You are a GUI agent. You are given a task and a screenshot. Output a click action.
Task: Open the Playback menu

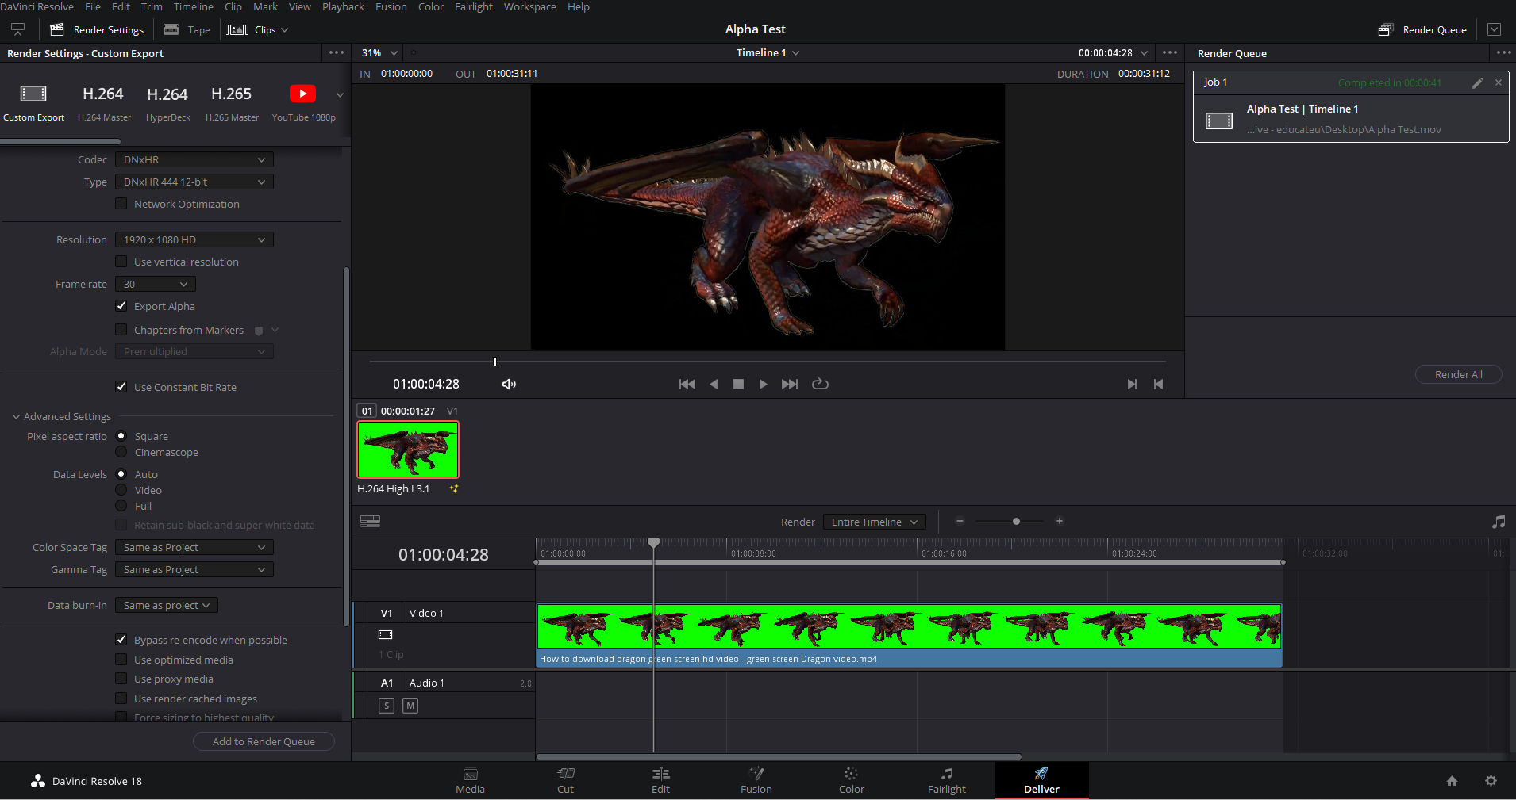point(343,6)
